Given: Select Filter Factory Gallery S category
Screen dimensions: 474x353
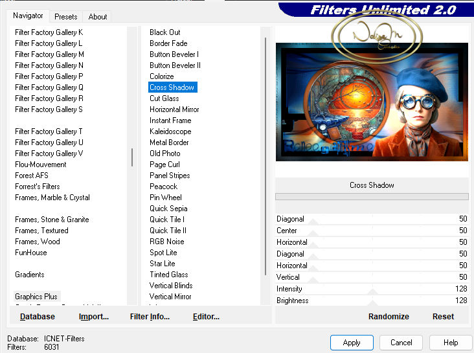Looking at the screenshot, I should (x=49, y=109).
